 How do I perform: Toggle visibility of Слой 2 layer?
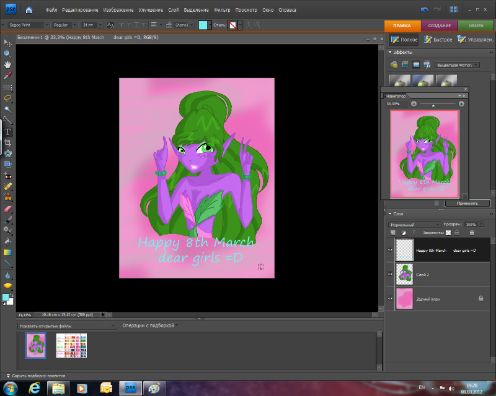[x=391, y=274]
